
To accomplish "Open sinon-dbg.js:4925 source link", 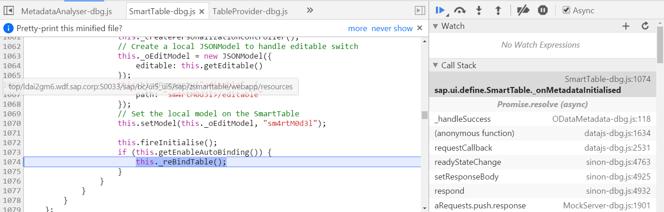I will point(619,177).
